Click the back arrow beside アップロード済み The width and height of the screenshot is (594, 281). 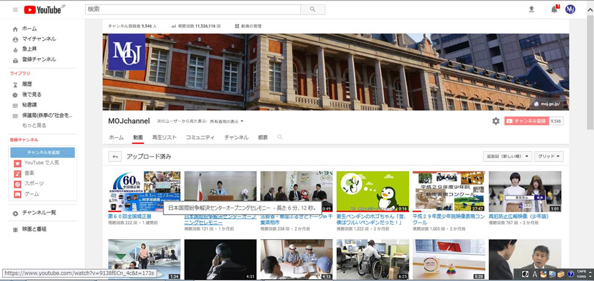[115, 157]
